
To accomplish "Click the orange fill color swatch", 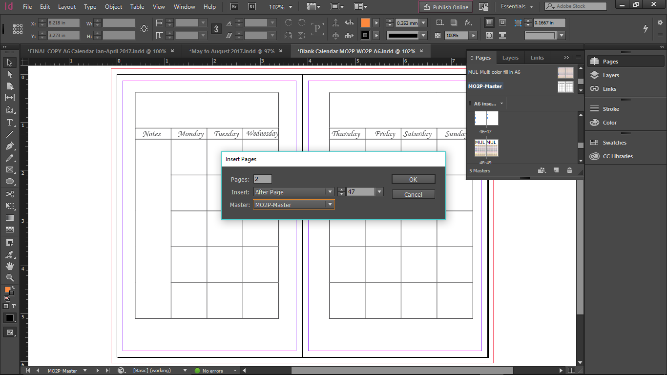I will (x=365, y=23).
